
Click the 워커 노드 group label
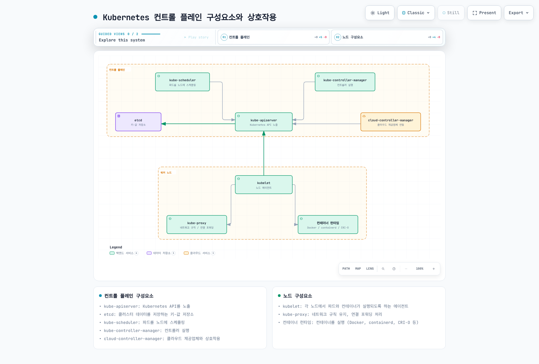(166, 173)
